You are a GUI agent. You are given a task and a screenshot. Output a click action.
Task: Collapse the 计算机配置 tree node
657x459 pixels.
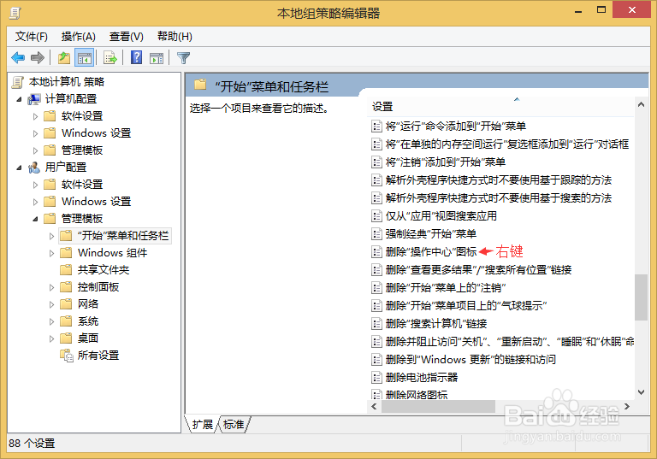(x=19, y=99)
